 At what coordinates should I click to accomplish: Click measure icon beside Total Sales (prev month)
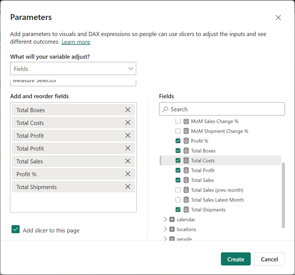pyautogui.click(x=186, y=190)
